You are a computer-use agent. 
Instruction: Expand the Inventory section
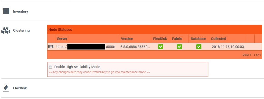(x=20, y=12)
